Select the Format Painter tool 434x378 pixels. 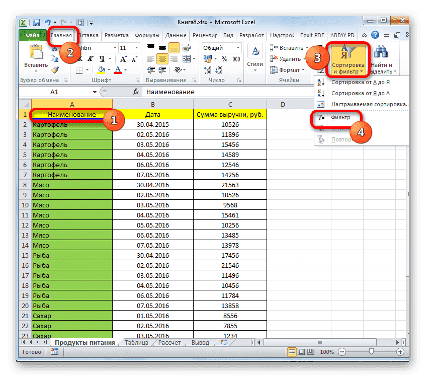pos(54,69)
